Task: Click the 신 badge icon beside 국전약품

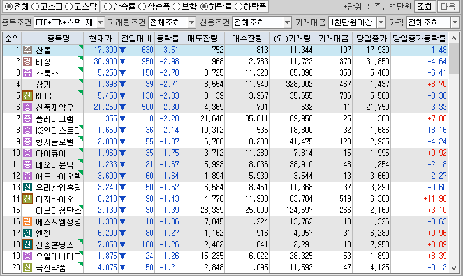Action: [x=27, y=268]
